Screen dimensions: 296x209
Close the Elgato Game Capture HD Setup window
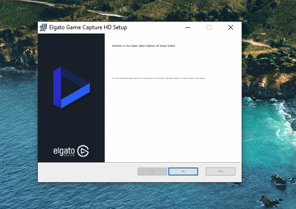[230, 27]
